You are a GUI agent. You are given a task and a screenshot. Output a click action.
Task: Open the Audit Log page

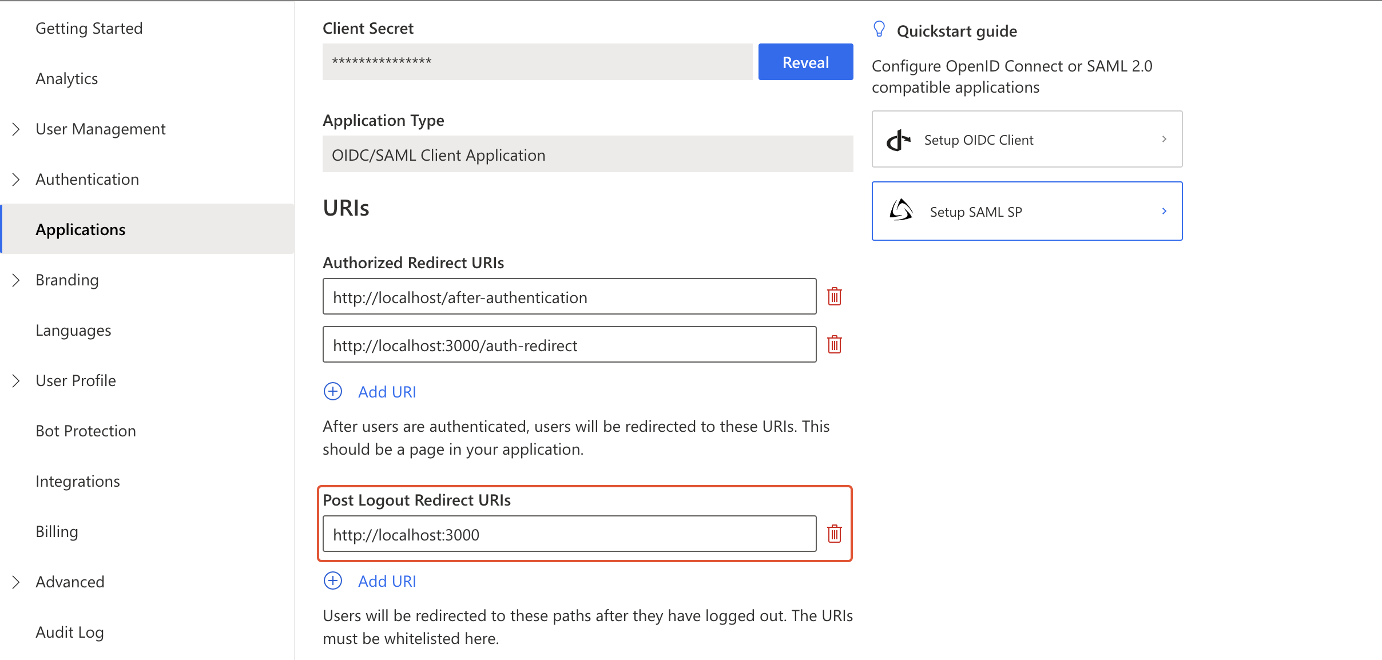70,633
